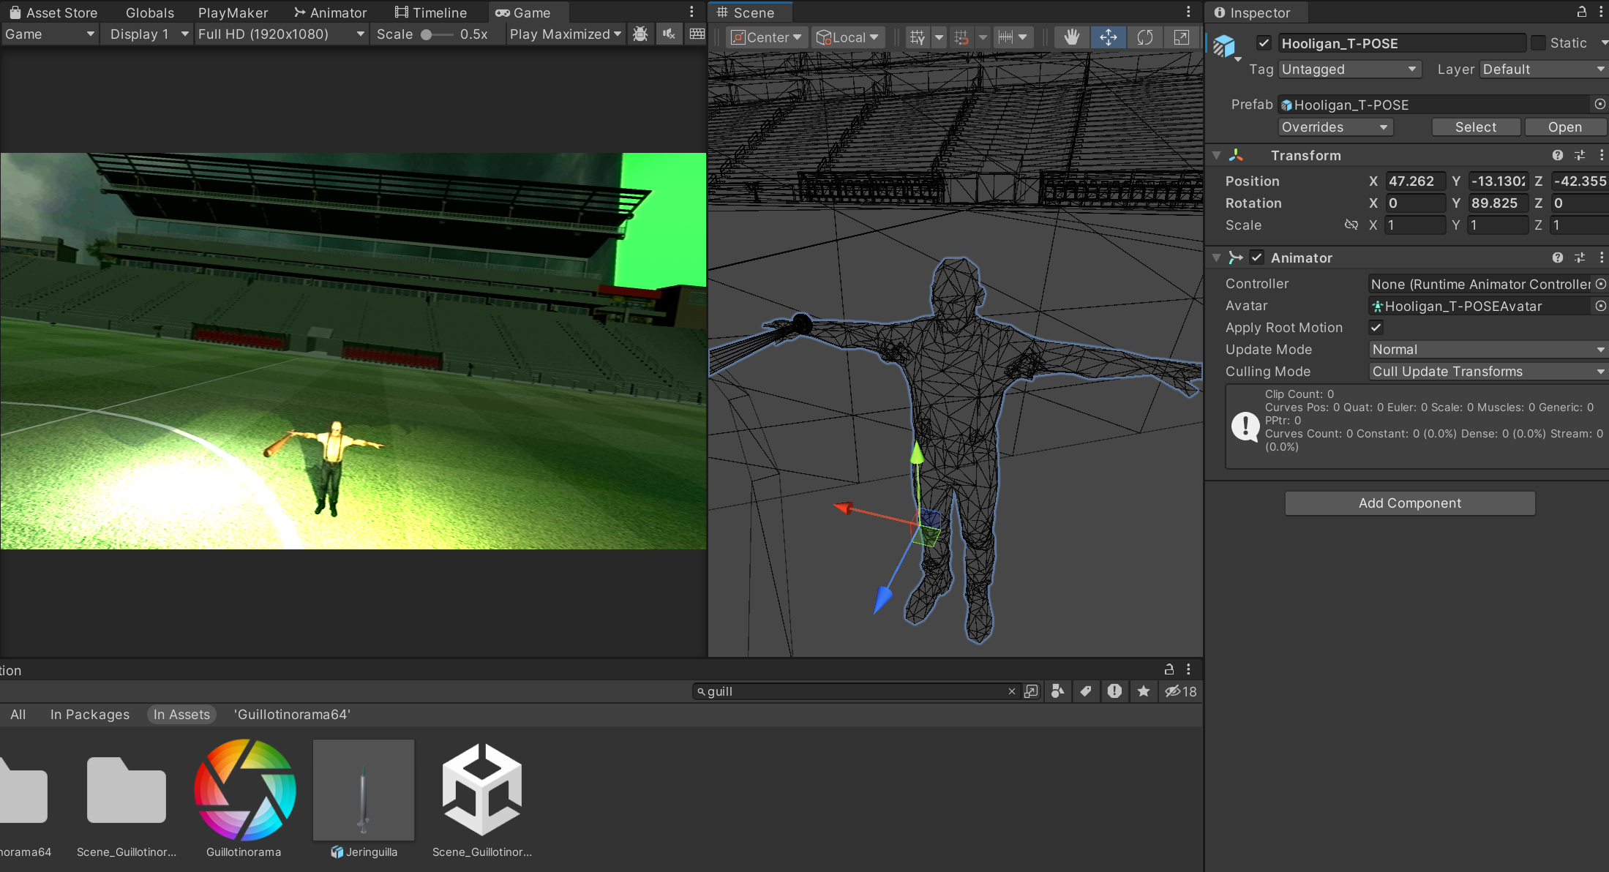1609x872 pixels.
Task: Select the Rotate tool in Scene toolbar
Action: [x=1145, y=37]
